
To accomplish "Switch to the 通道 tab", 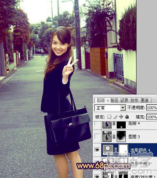I will (145, 100).
